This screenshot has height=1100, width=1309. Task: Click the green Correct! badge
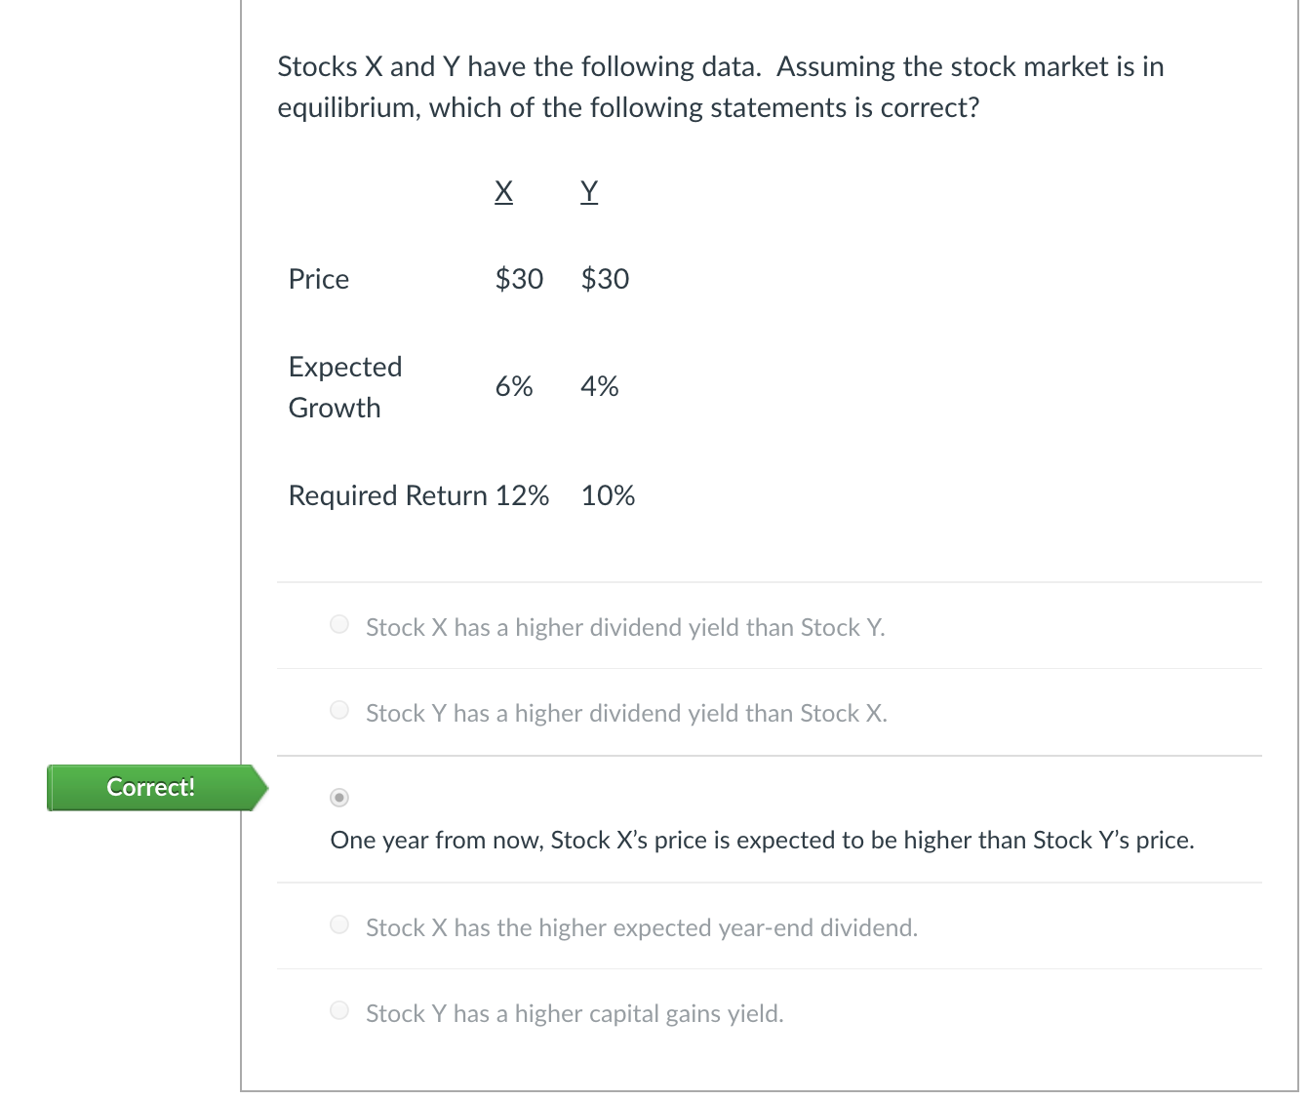tap(151, 787)
